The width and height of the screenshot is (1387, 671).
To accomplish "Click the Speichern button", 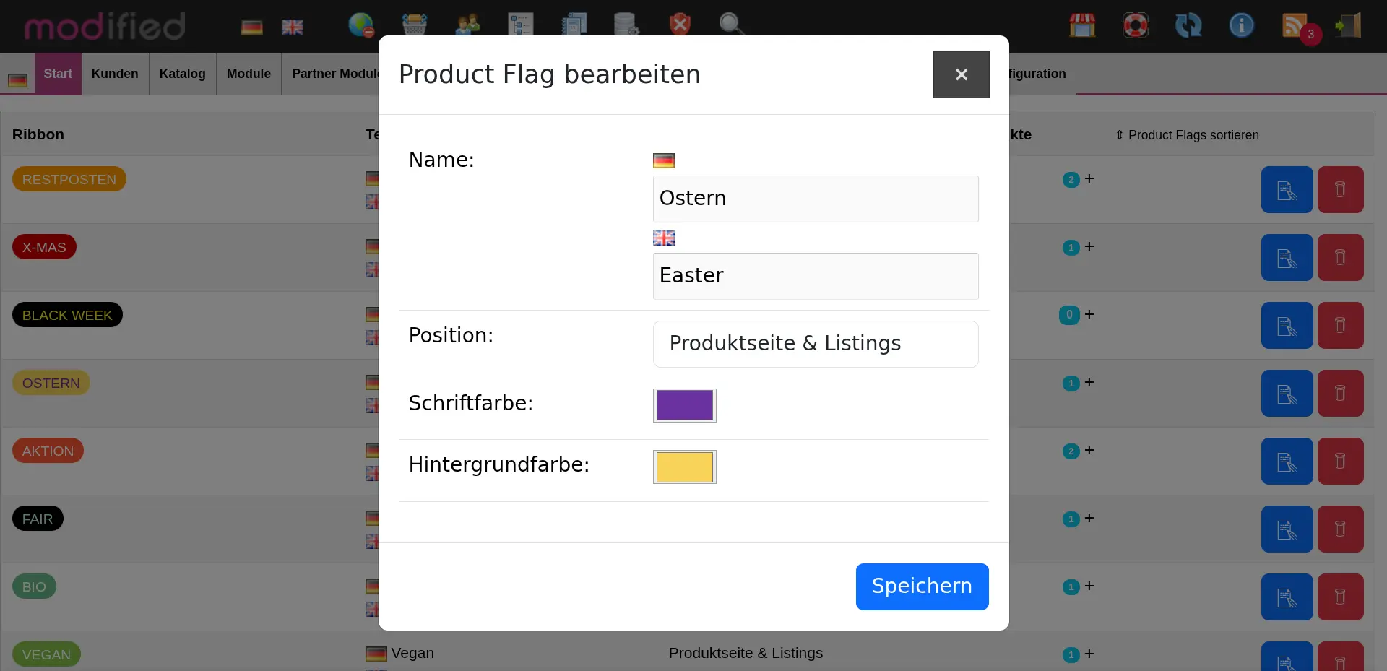I will click(x=922, y=586).
